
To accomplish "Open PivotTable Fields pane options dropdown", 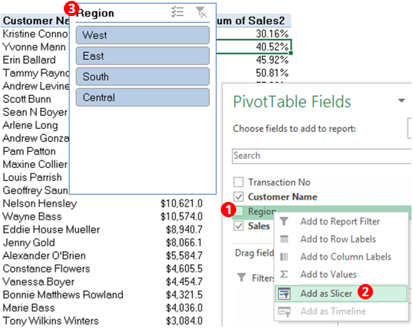I will (401, 101).
